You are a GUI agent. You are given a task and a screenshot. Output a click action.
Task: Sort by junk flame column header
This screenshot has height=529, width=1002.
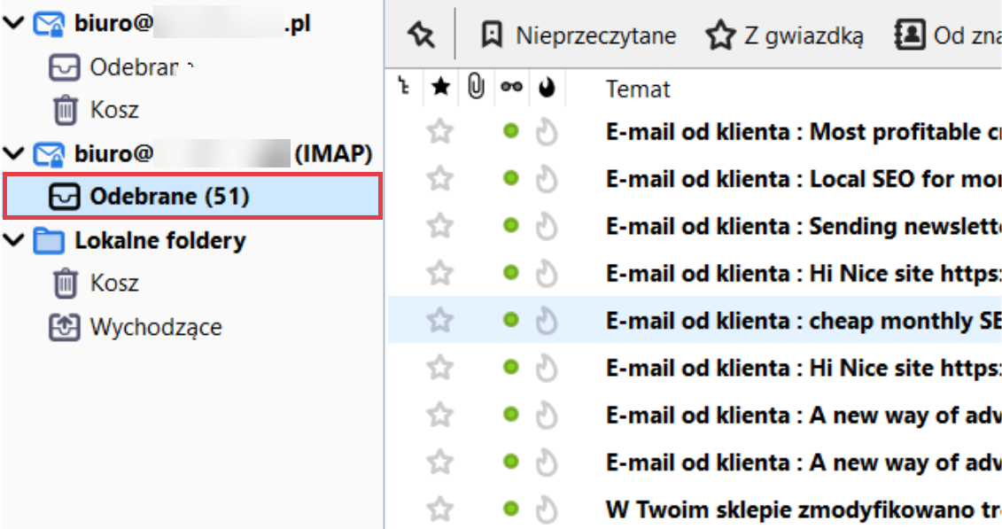tap(547, 88)
